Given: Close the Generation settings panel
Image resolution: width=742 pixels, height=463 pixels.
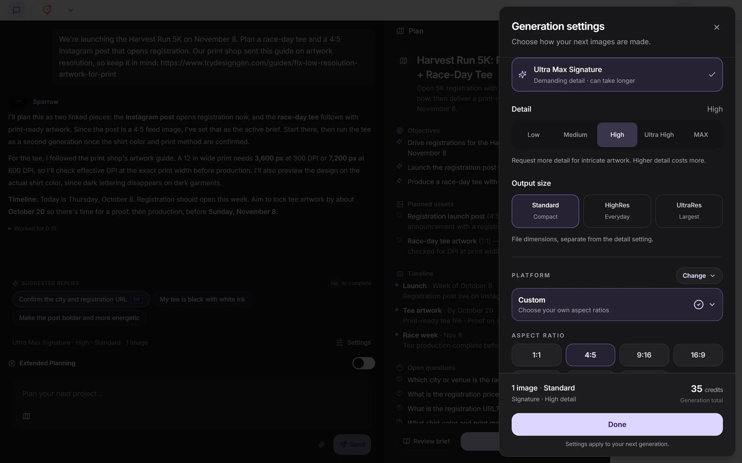Looking at the screenshot, I should click(716, 27).
